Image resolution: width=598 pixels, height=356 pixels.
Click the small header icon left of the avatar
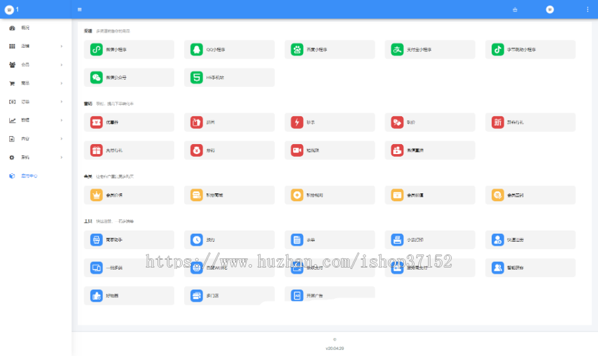pyautogui.click(x=515, y=9)
